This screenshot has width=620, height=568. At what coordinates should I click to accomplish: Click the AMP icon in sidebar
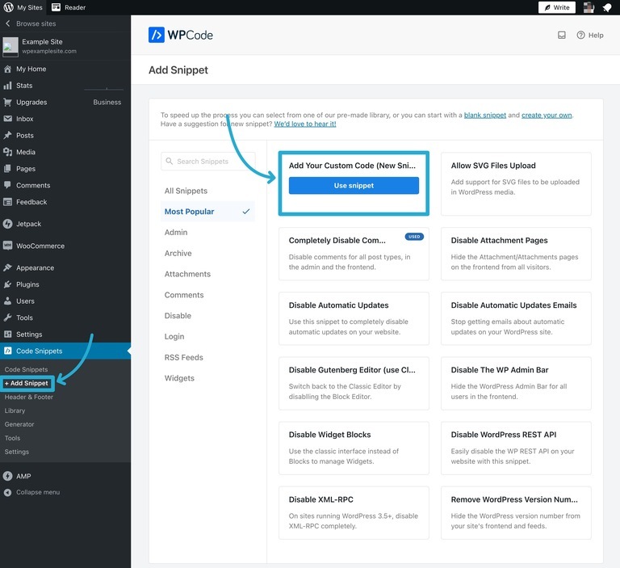click(7, 476)
